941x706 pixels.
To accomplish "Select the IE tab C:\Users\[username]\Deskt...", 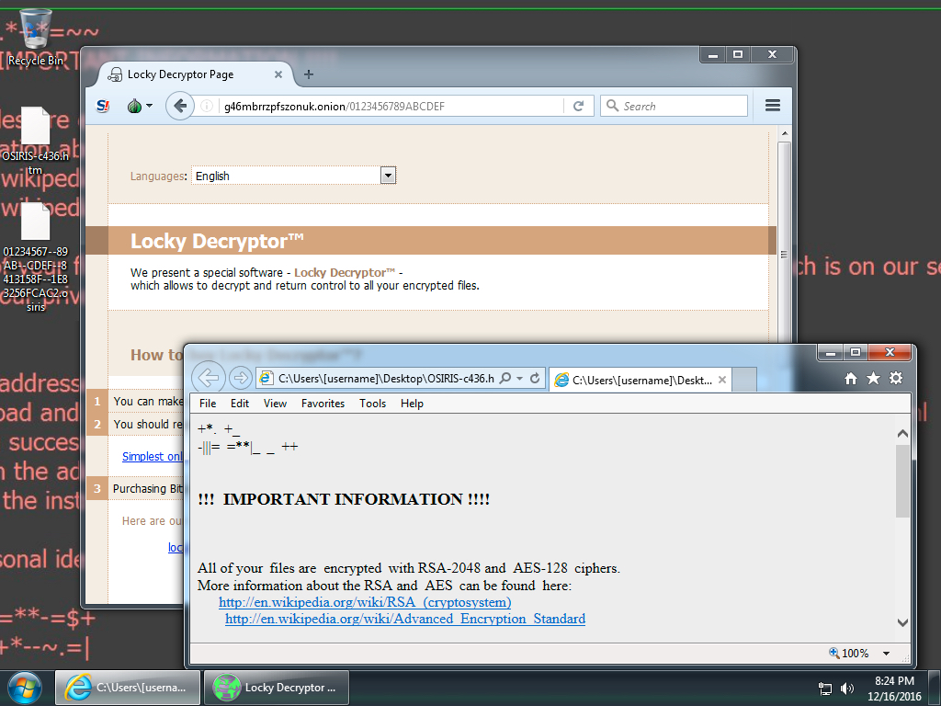I will (640, 380).
